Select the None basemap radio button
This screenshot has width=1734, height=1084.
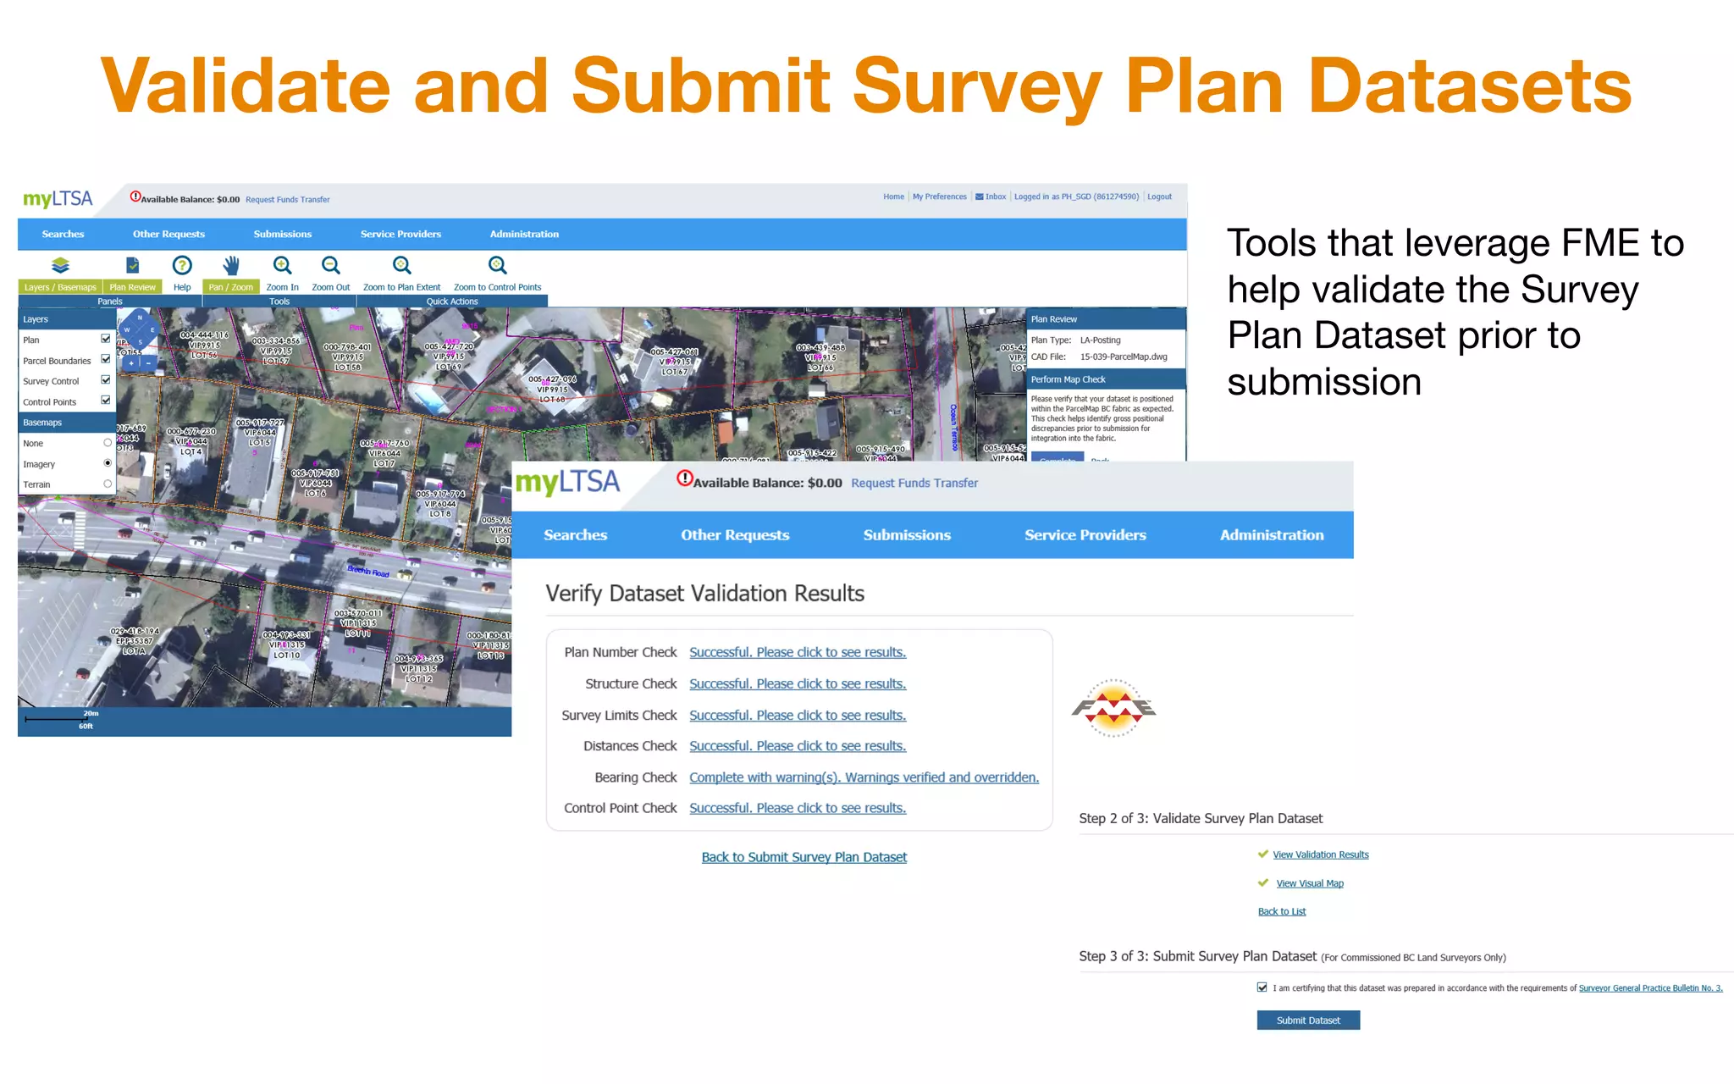[x=108, y=443]
